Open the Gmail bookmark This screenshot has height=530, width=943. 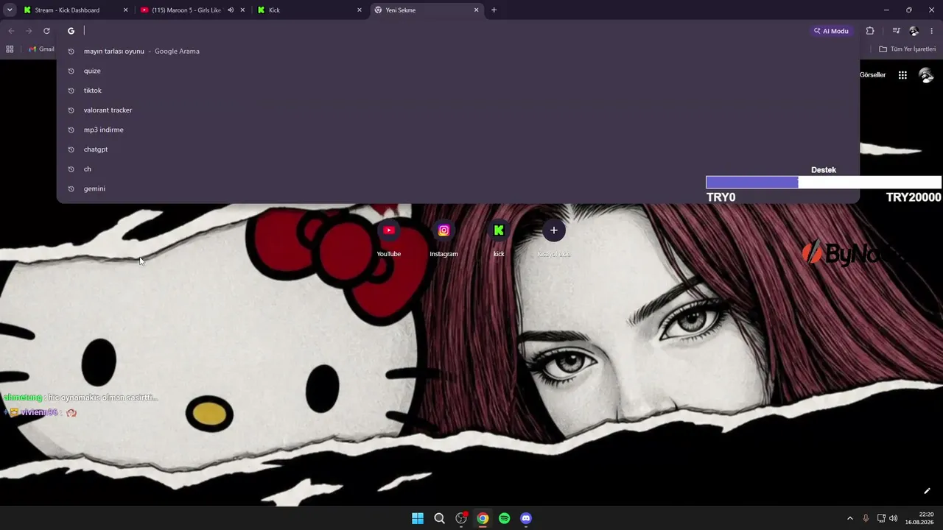pos(42,49)
